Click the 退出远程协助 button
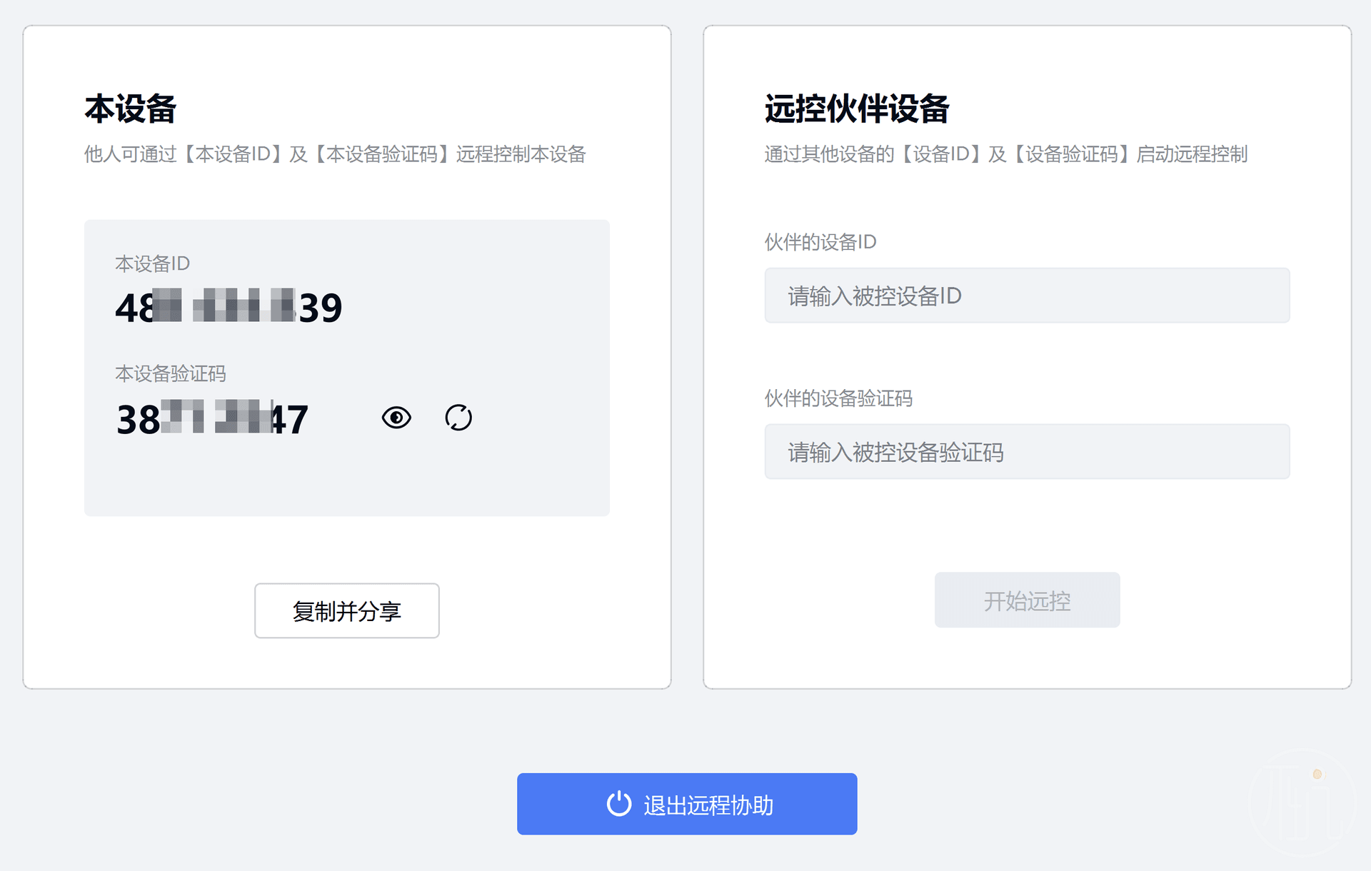This screenshot has width=1371, height=871. coord(687,804)
